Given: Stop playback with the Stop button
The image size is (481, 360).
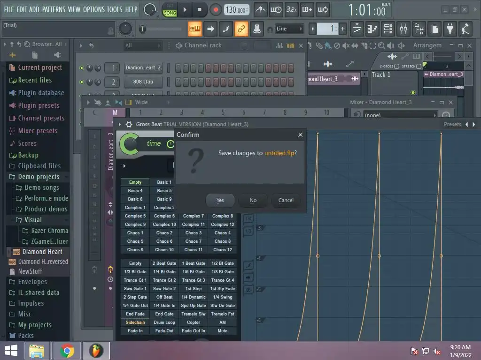Looking at the screenshot, I should click(x=199, y=10).
